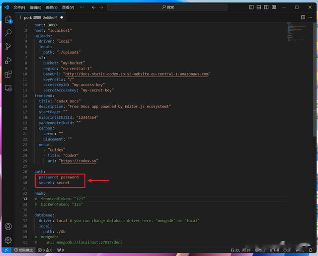Open the remote window status button
The image size is (318, 256).
6,250
